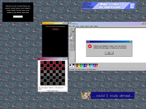Click '(Click the card for more information)' text
The image size is (146, 109).
(55, 26)
